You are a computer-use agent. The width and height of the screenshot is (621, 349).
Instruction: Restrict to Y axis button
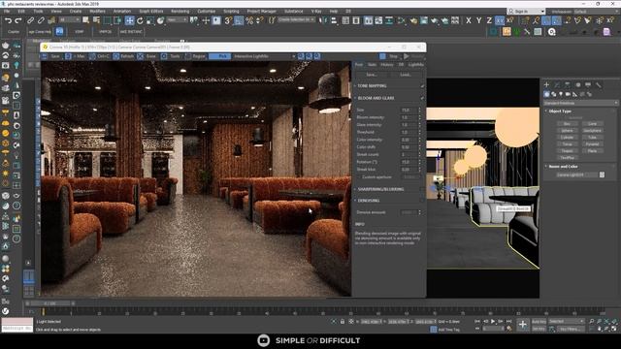tap(478, 20)
